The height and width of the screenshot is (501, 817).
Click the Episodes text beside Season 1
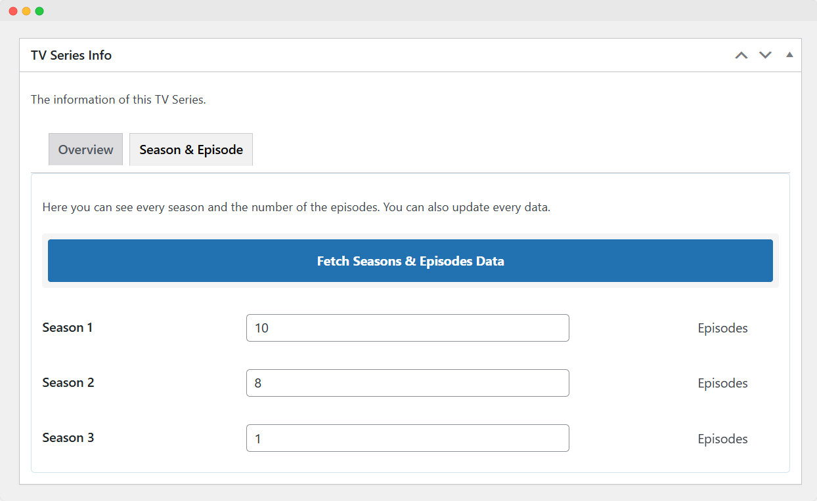722,328
